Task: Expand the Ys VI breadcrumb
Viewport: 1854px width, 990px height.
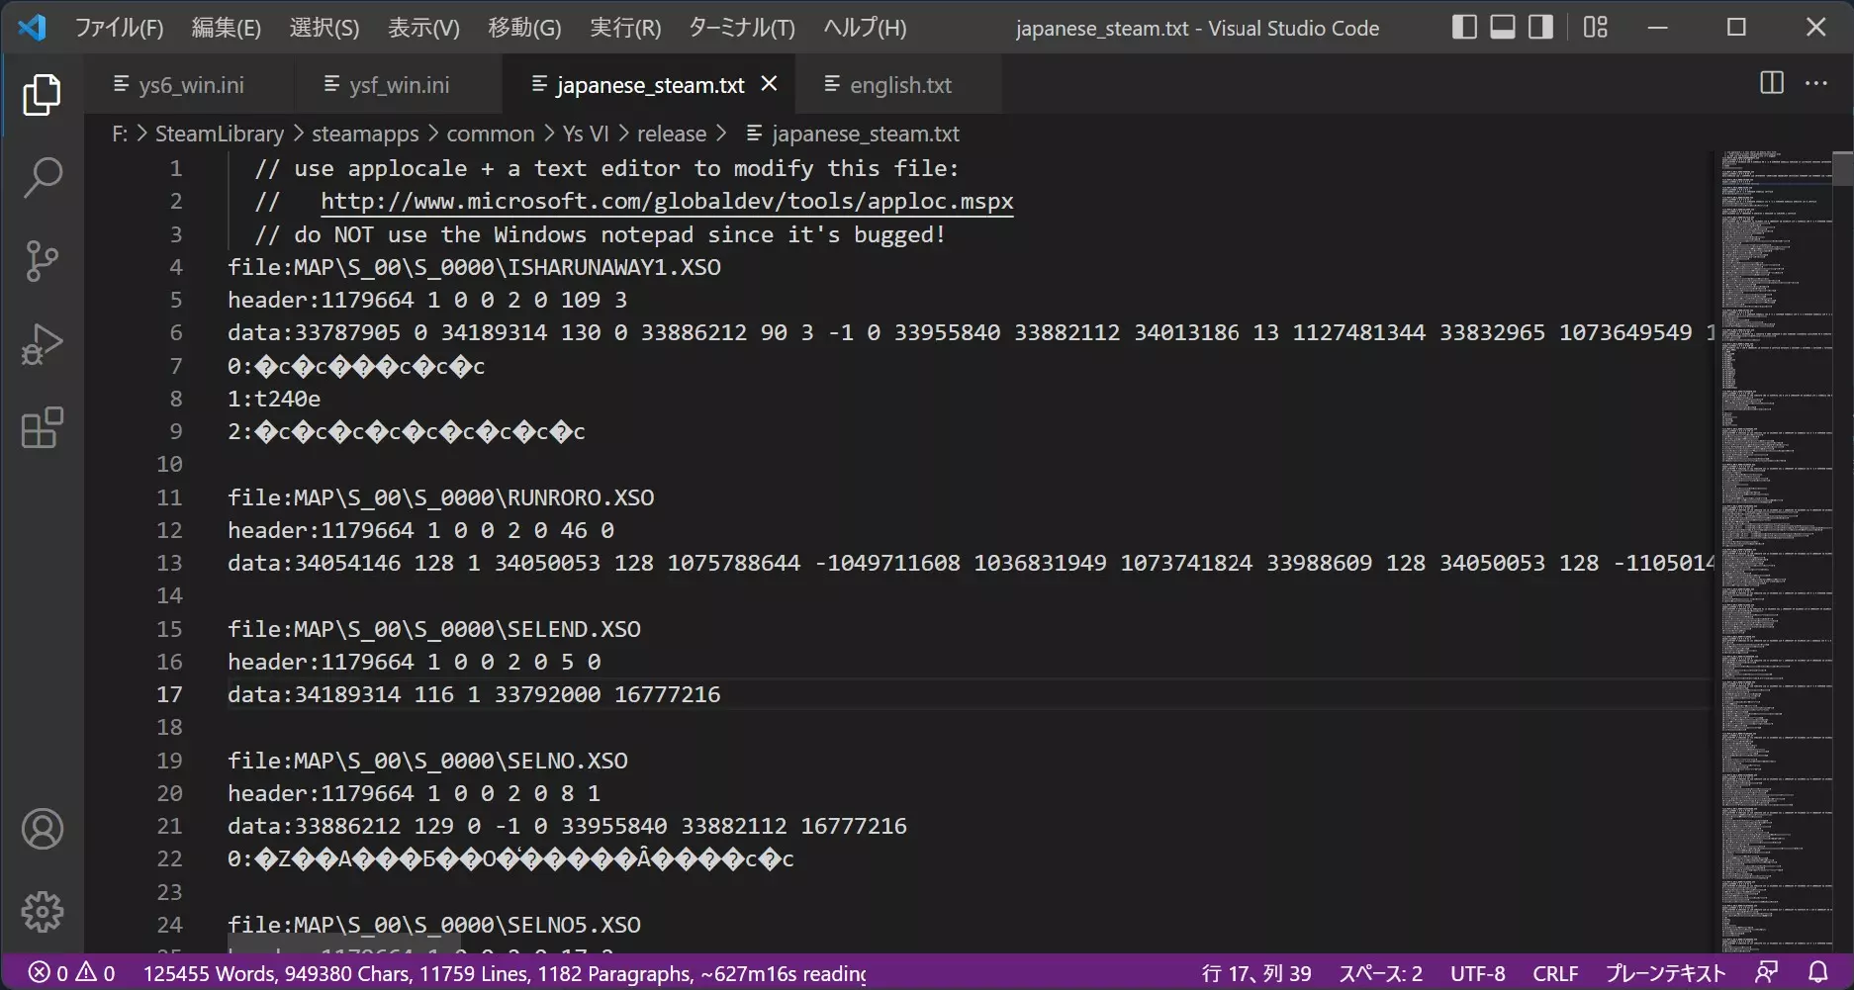Action: [586, 134]
